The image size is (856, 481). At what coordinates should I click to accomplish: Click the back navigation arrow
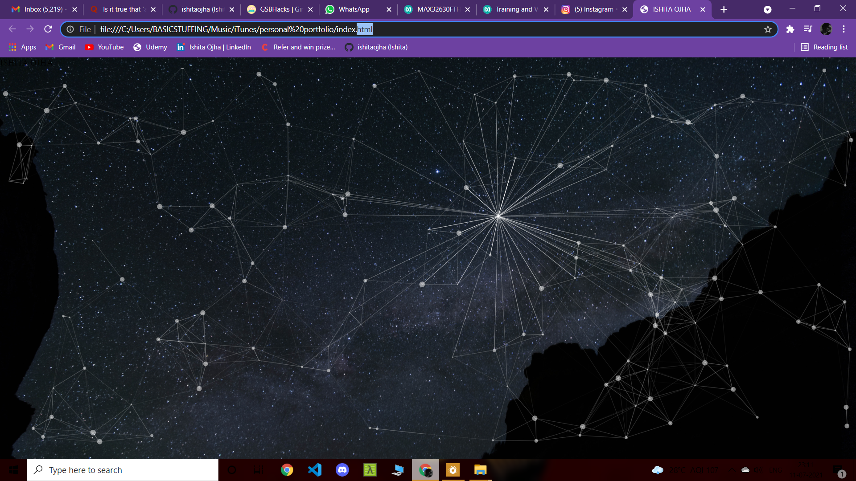pyautogui.click(x=12, y=29)
